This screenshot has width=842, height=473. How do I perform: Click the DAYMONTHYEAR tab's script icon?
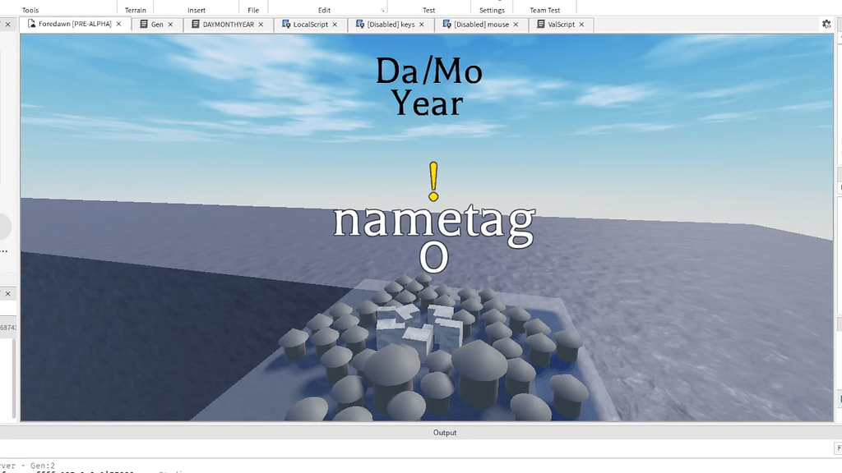[196, 24]
